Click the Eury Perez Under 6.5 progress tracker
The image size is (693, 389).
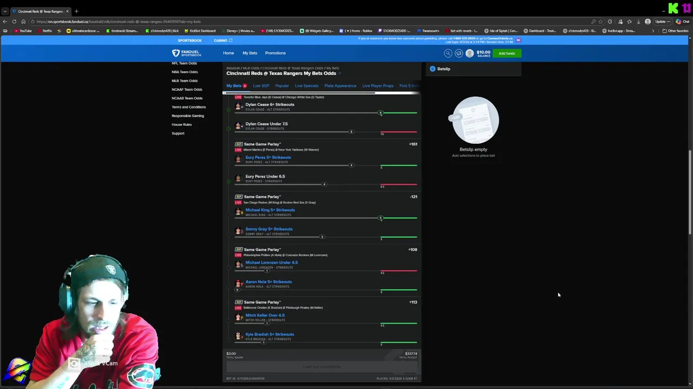coord(326,185)
